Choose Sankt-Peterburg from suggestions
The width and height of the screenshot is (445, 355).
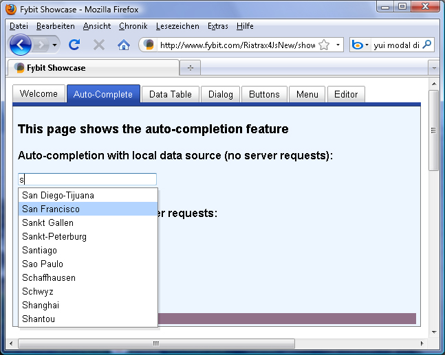pos(88,236)
